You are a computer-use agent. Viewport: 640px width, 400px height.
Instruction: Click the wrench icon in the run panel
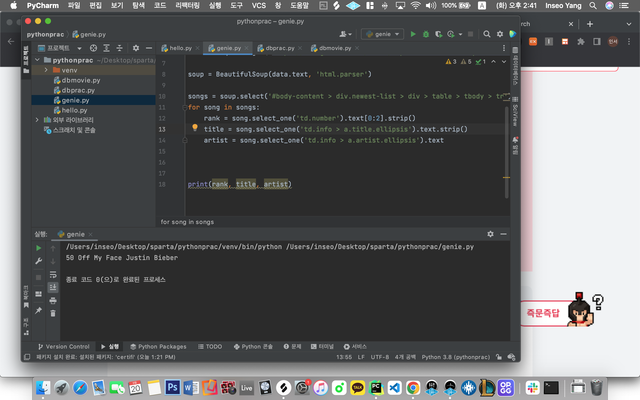[x=38, y=261]
